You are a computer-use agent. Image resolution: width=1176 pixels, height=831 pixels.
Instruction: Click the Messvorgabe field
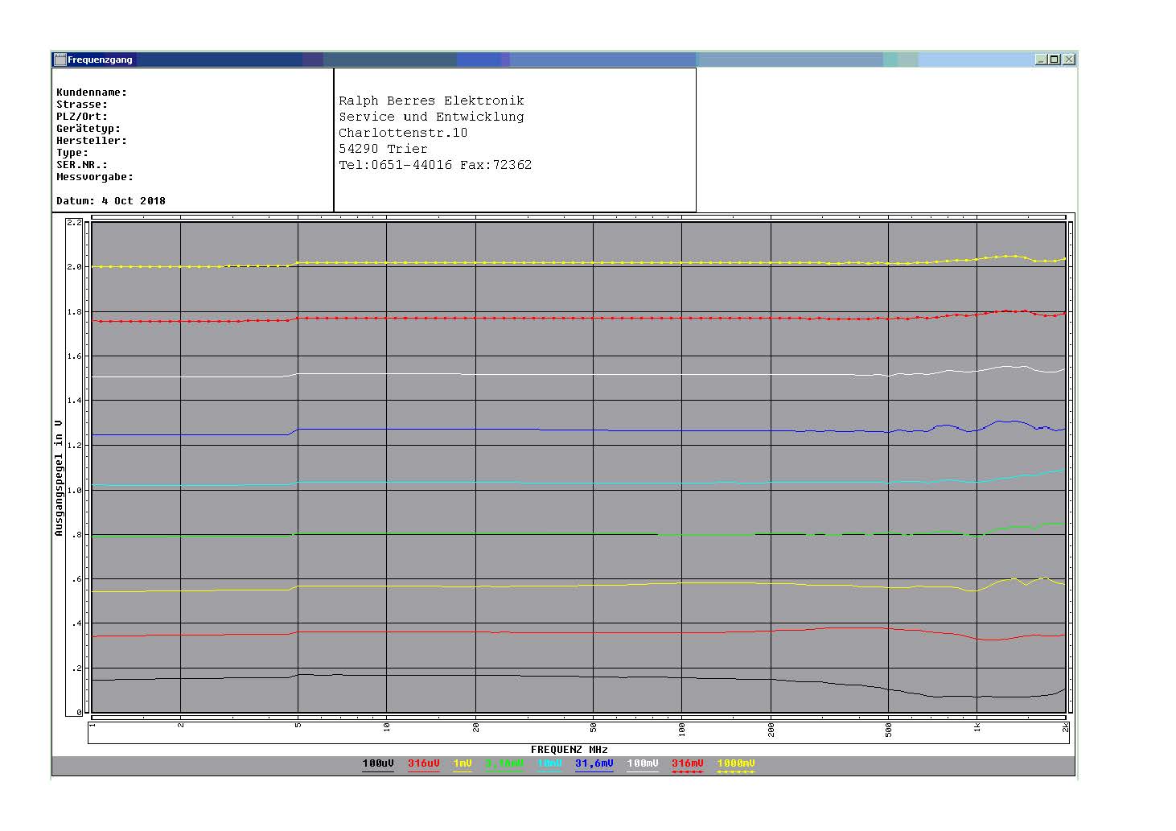click(x=95, y=177)
